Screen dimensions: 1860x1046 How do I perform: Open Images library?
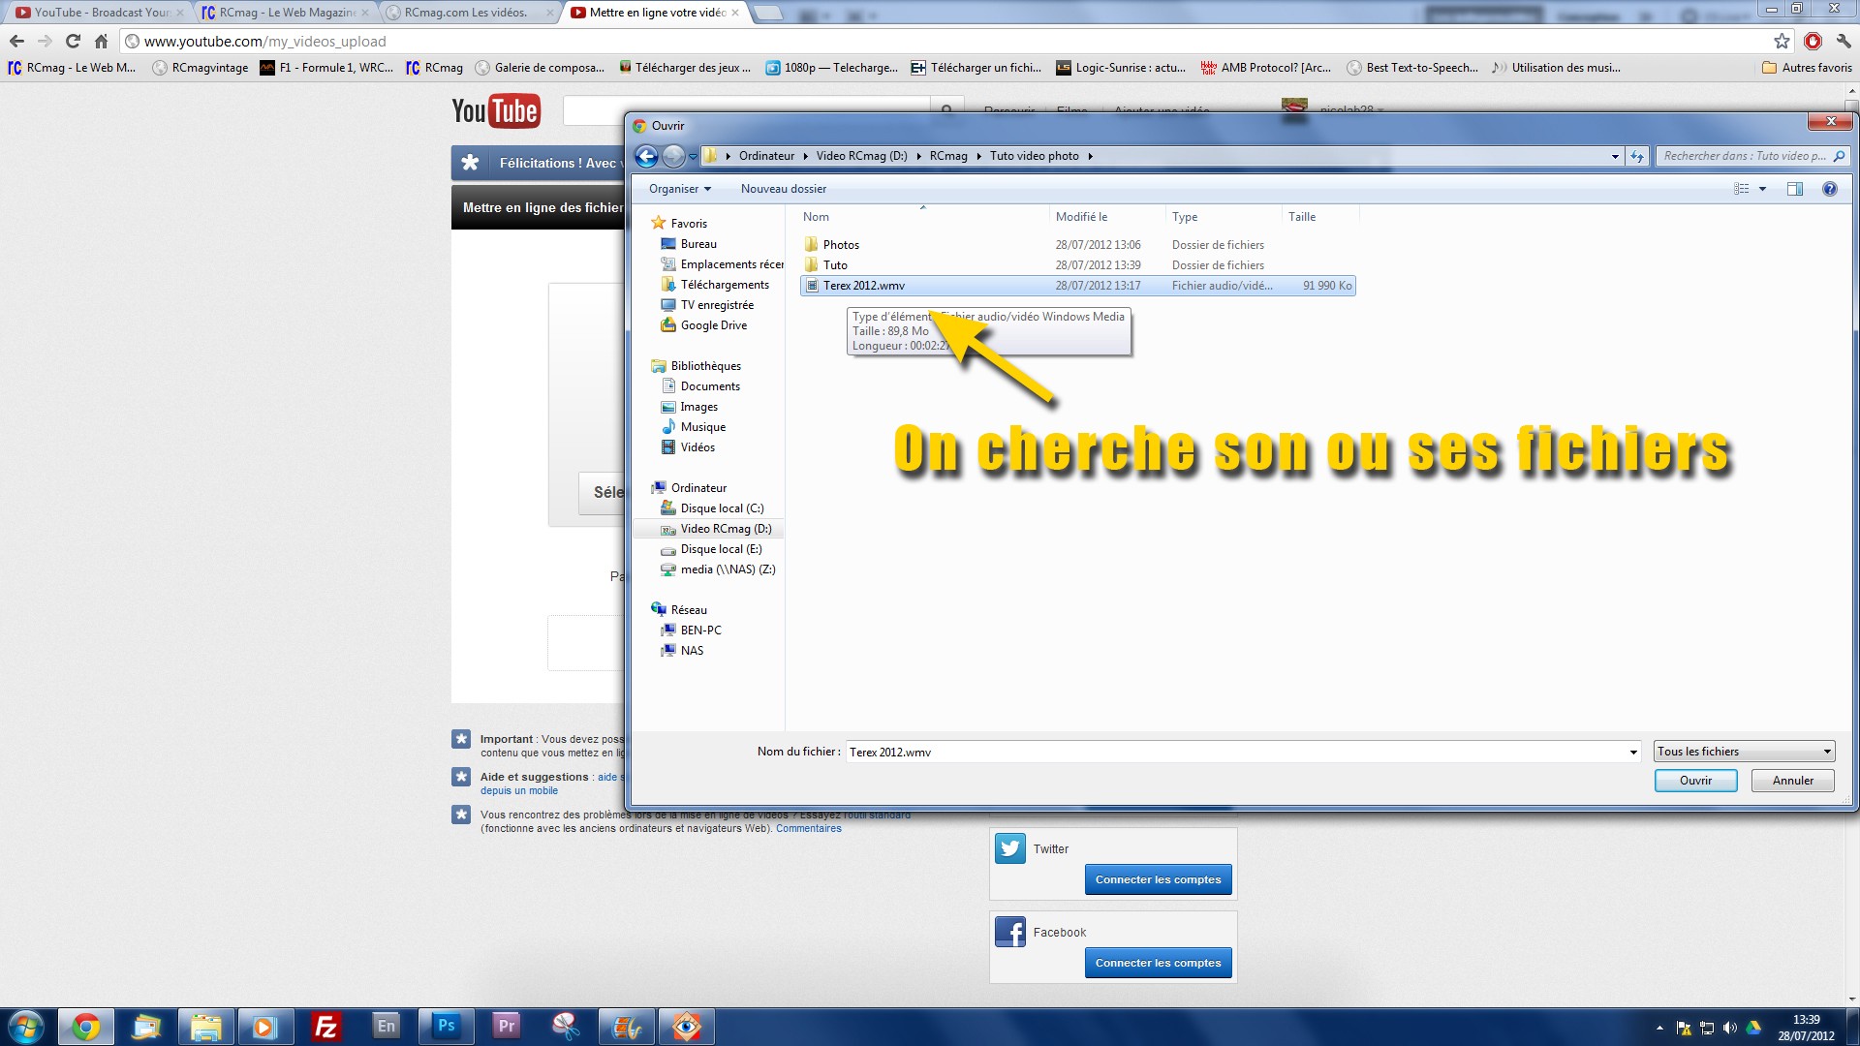[698, 407]
